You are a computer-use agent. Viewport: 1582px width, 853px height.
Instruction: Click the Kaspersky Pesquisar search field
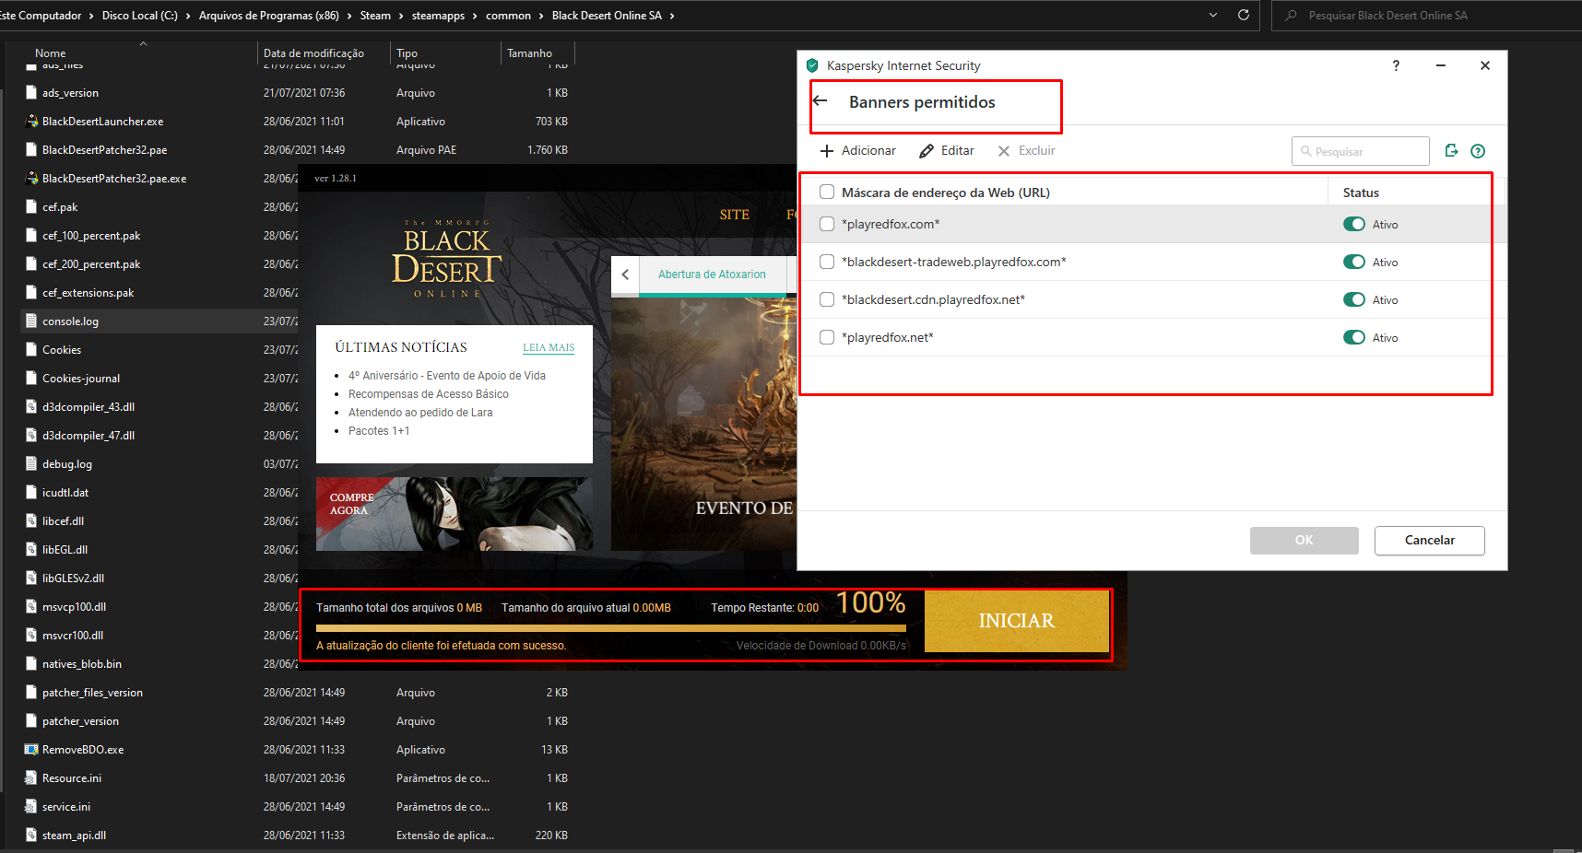(1360, 151)
